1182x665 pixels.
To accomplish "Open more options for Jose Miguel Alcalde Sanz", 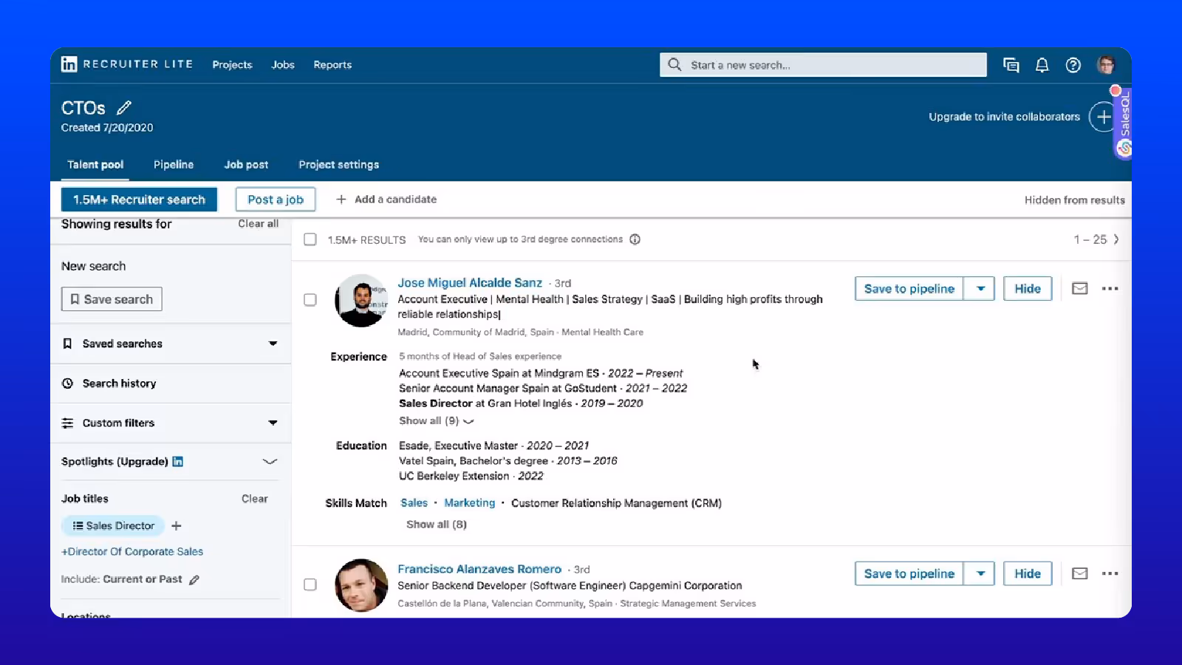I will 1110,288.
